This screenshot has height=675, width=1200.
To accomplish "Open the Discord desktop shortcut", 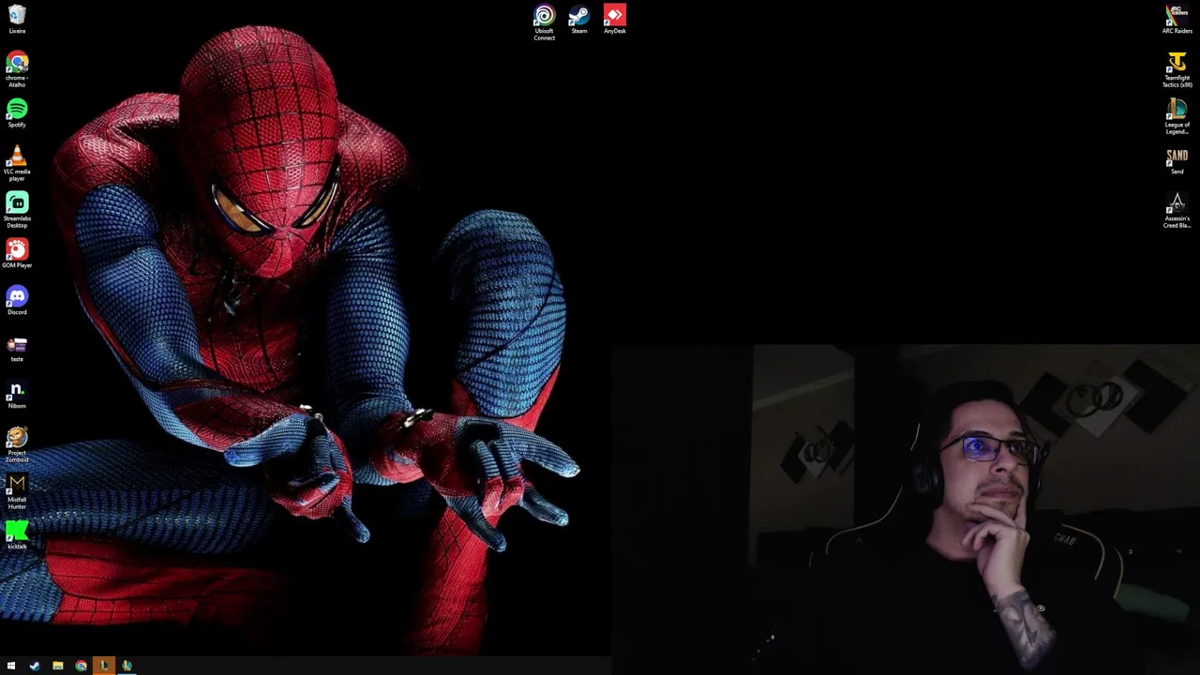I will 17,300.
